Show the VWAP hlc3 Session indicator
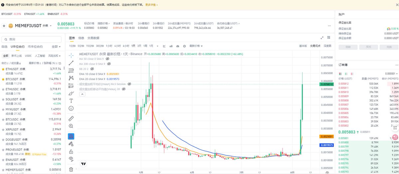 [129, 84]
